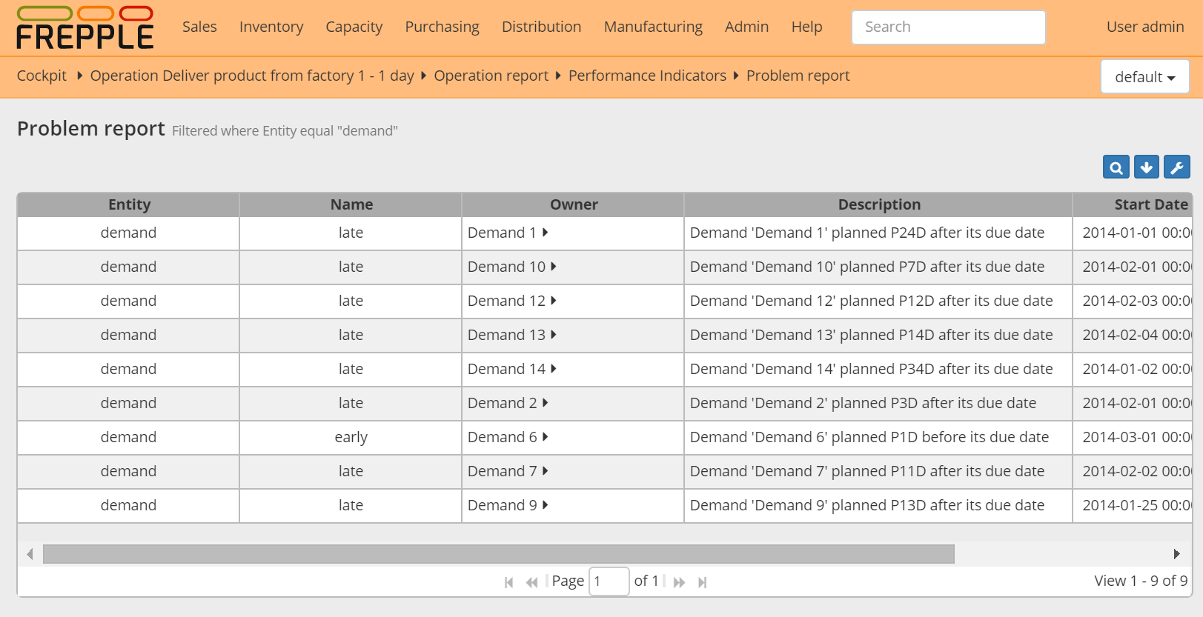Image resolution: width=1203 pixels, height=617 pixels.
Task: Go to first page icon
Action: coord(508,582)
